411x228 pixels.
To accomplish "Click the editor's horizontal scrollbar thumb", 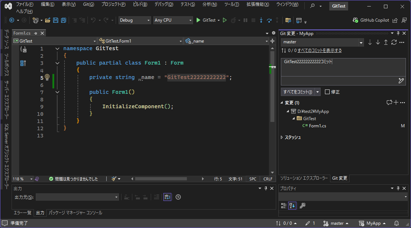I will click(x=161, y=179).
